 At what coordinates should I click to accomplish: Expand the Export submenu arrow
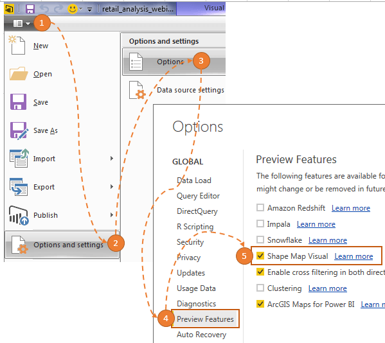[112, 186]
